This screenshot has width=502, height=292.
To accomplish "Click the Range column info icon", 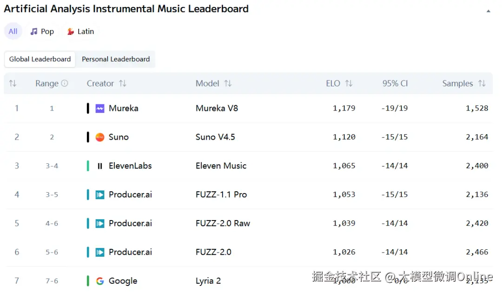I will (x=65, y=84).
